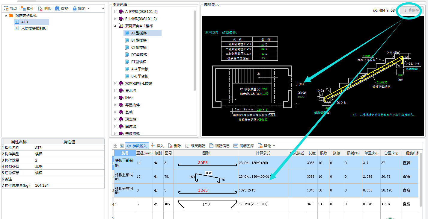Click the rebar table vertical scrollbar
The image size is (428, 219).
pos(421,180)
